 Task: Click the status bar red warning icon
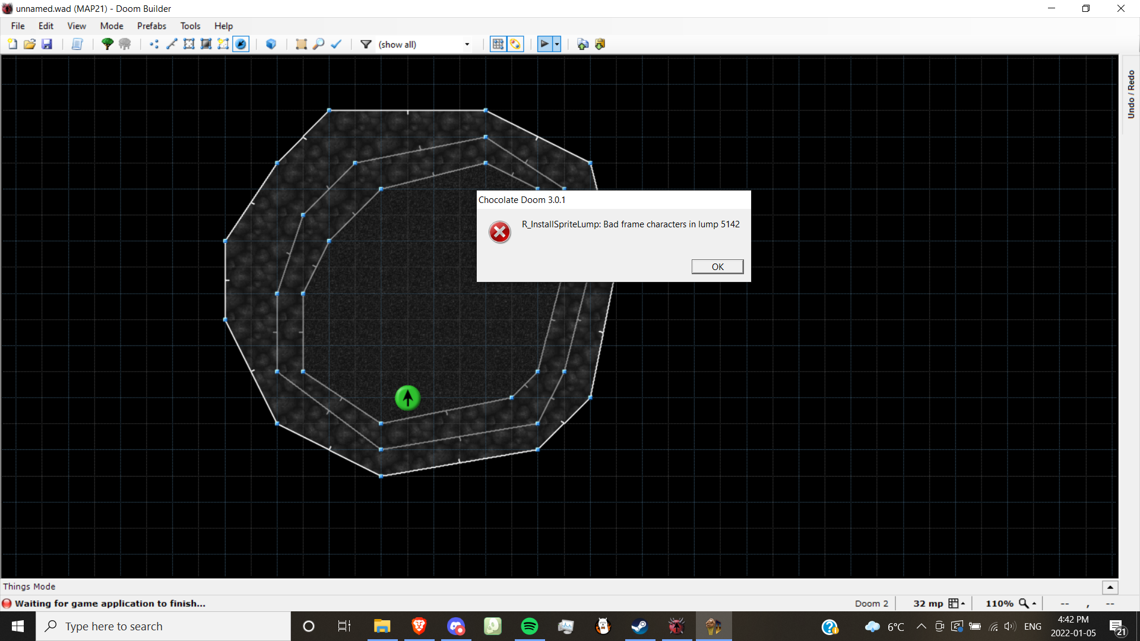coord(7,603)
